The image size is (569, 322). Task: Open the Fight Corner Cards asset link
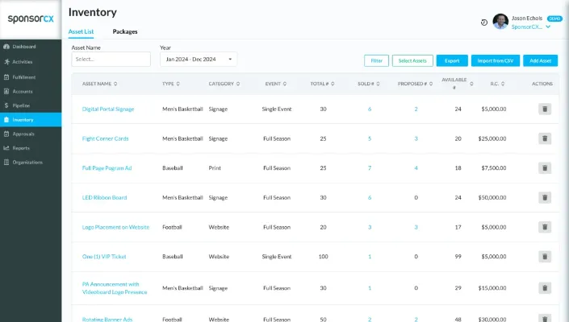105,138
